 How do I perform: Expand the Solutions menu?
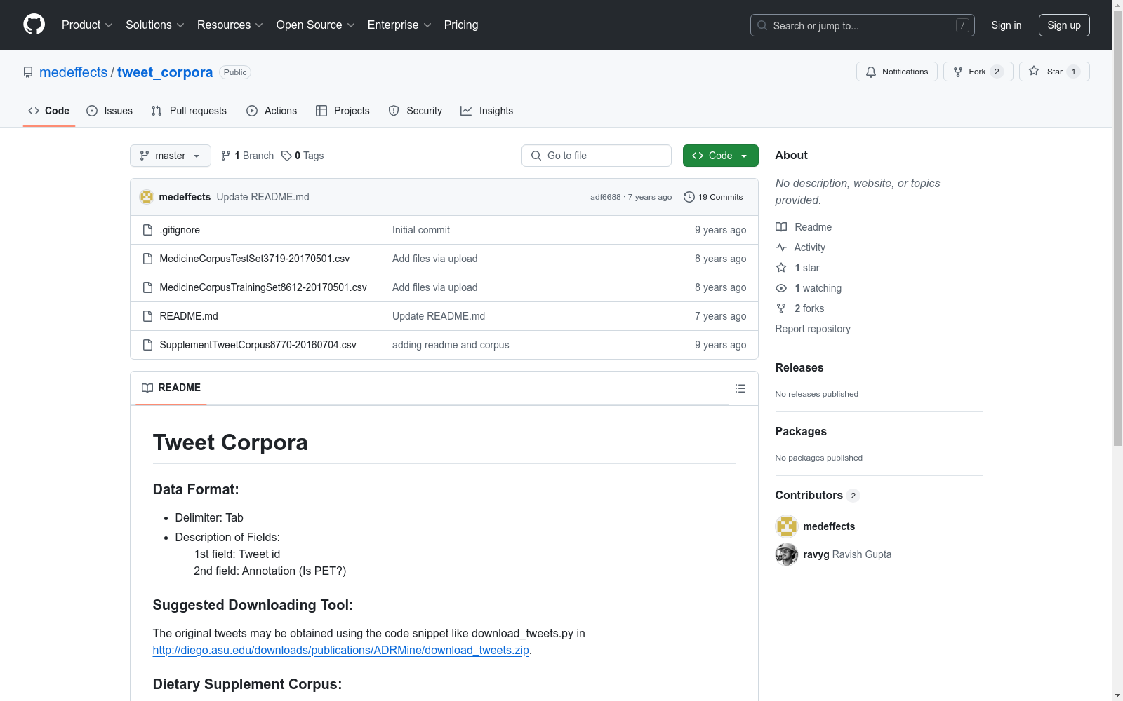click(155, 25)
